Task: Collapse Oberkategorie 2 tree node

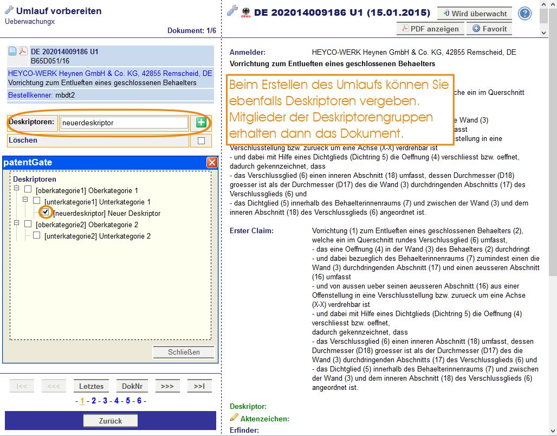Action: coord(16,222)
